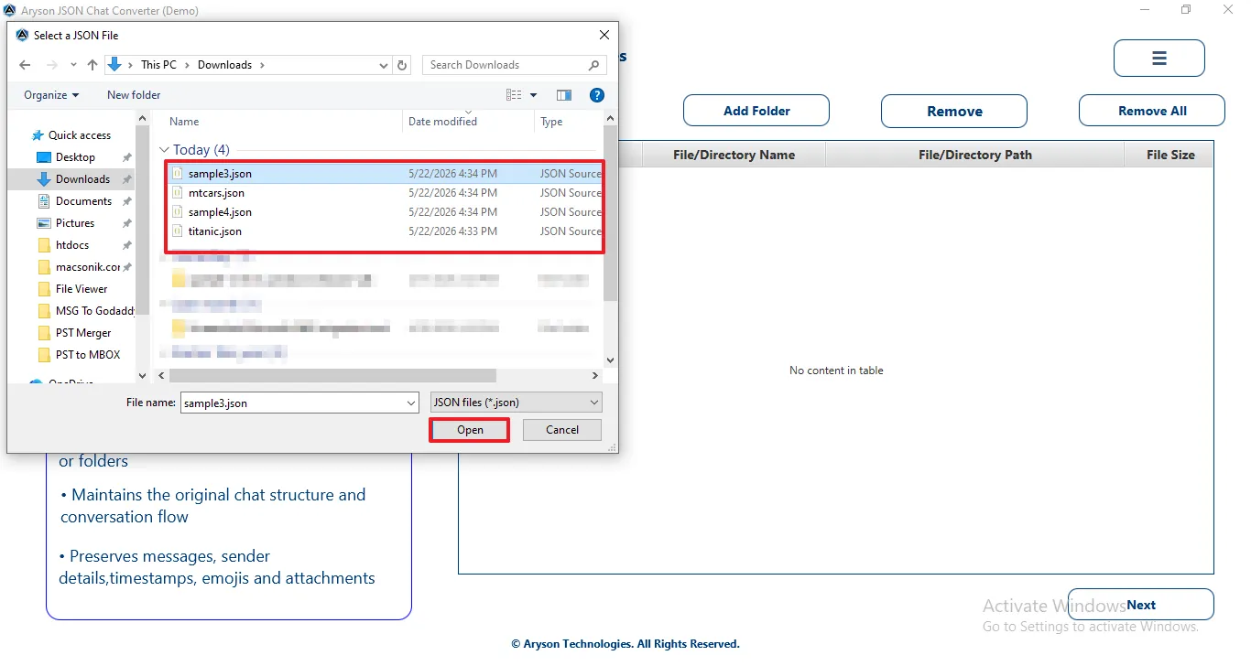The image size is (1251, 666).
Task: Minimize the Aryson JSON Chat Converter window
Action: pos(1145,10)
